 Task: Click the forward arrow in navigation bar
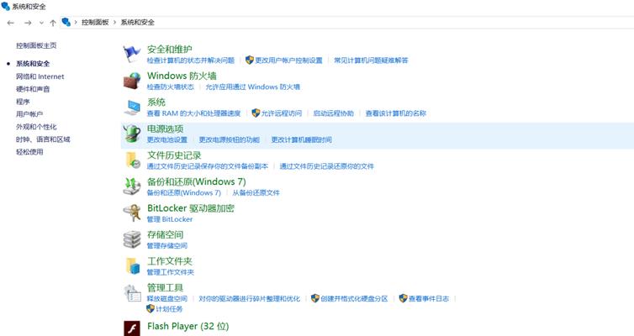28,23
